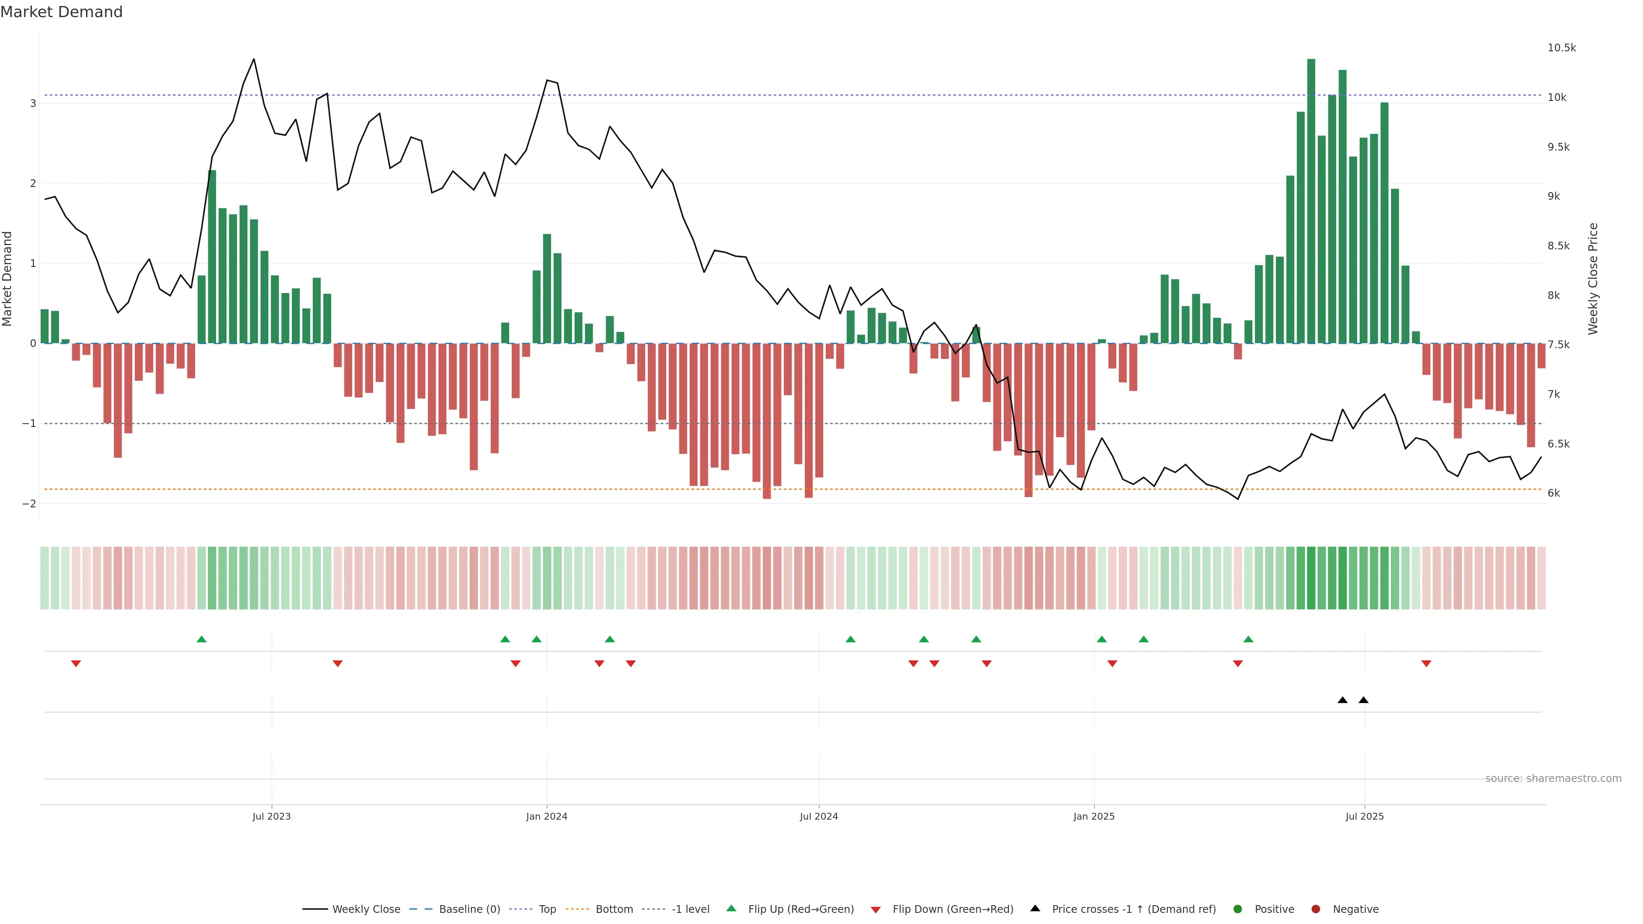Click the last red flip-down marker after Jul 2025
This screenshot has width=1643, height=924.
pos(1427,664)
